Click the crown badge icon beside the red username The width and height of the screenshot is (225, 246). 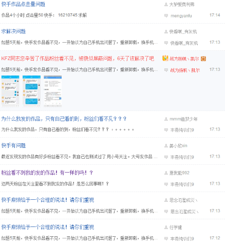tap(165, 59)
